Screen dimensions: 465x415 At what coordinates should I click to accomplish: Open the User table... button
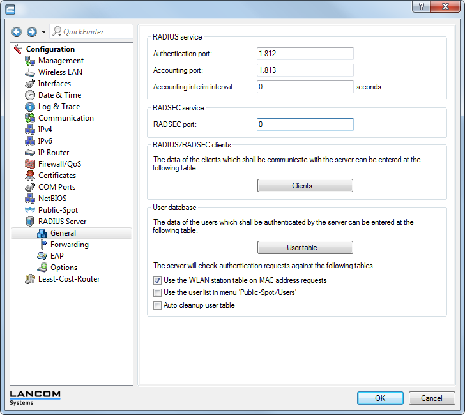tap(305, 248)
